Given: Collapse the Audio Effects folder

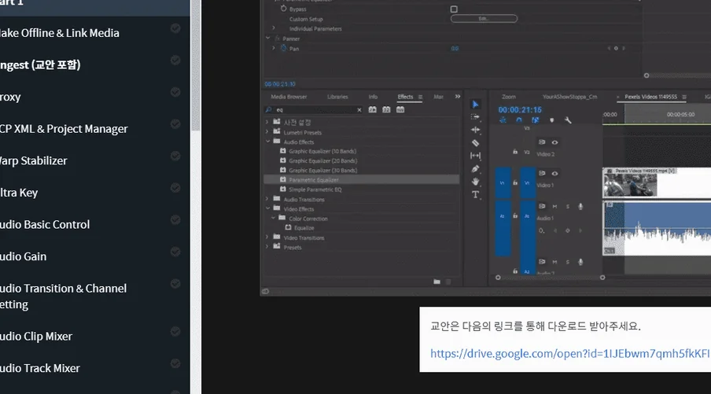Looking at the screenshot, I should click(x=268, y=142).
